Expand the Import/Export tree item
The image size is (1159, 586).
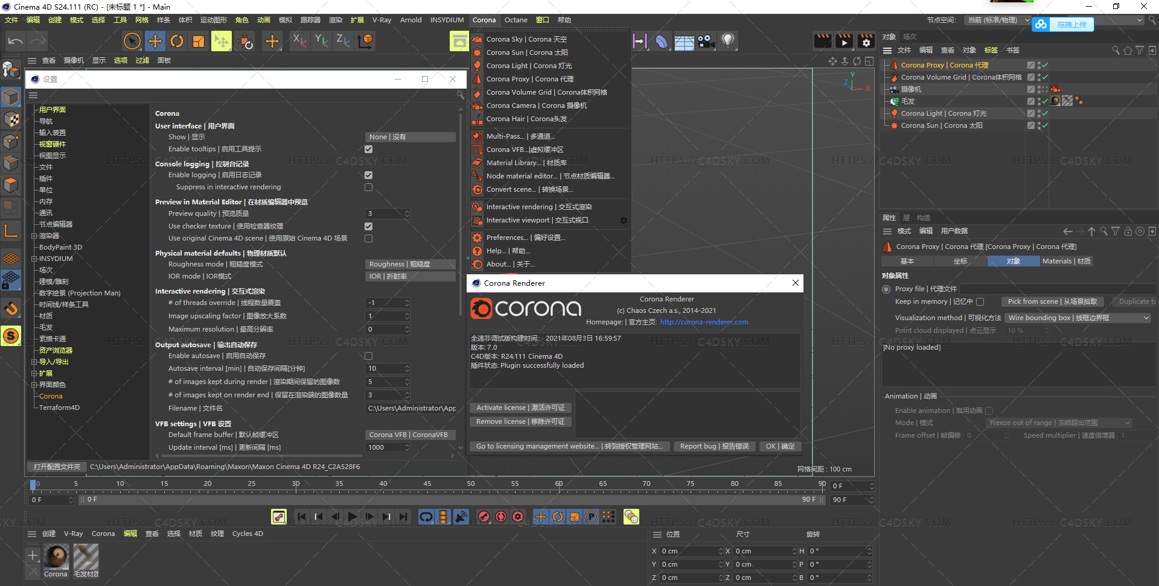34,362
